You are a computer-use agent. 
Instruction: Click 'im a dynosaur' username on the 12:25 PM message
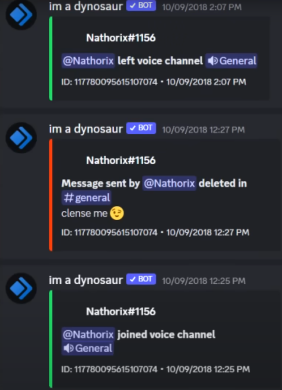pos(86,280)
